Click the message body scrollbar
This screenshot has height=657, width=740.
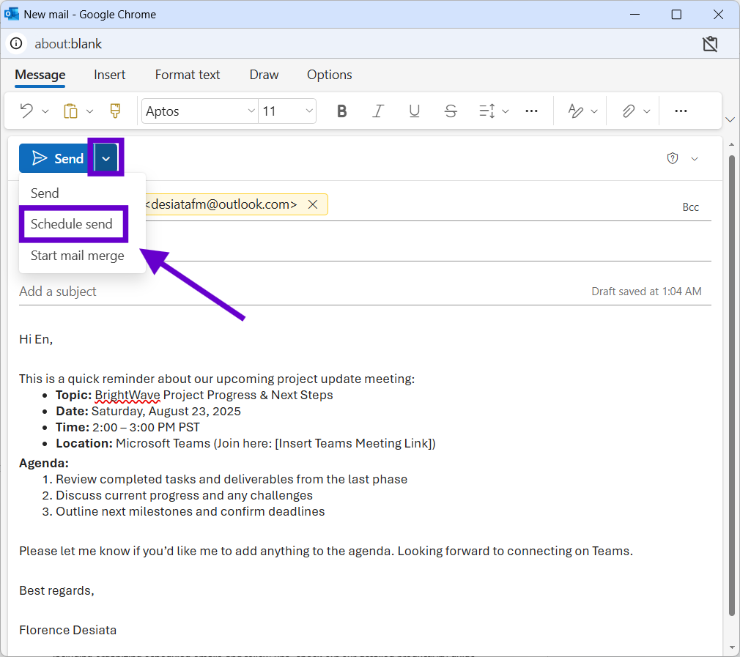[731, 385]
